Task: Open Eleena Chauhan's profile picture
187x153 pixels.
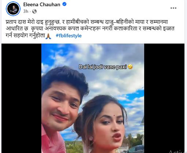Action: tap(13, 9)
